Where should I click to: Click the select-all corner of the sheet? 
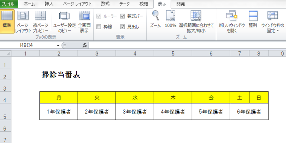tap(6, 53)
